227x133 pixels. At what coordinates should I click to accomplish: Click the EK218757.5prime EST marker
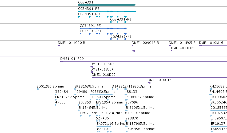(x=56, y=100)
